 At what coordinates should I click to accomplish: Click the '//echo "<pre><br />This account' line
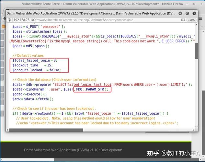pos(97,123)
